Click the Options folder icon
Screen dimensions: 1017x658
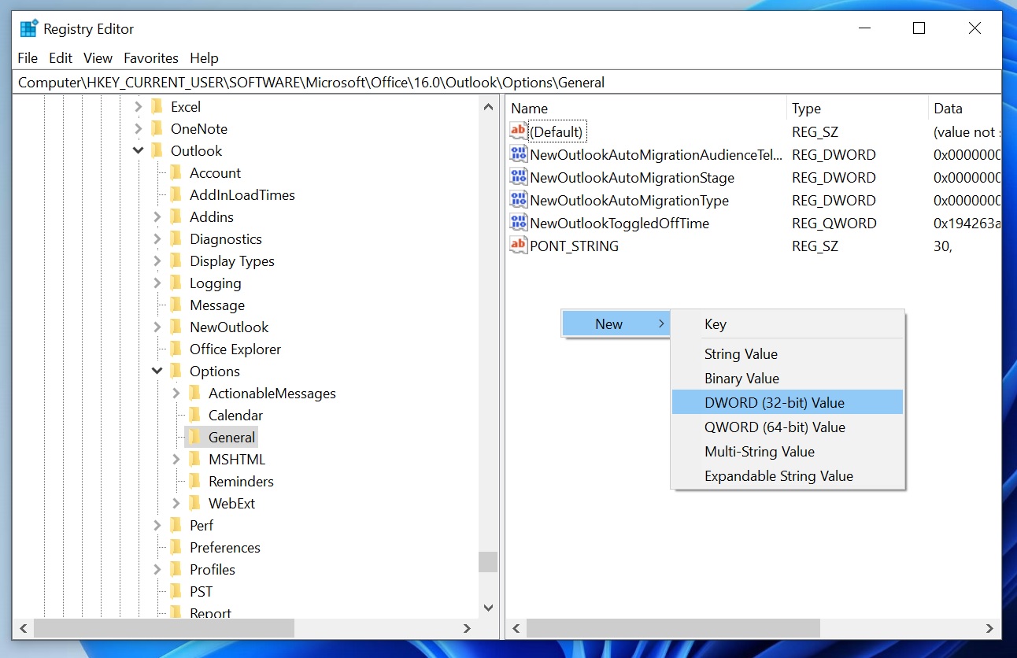(176, 372)
